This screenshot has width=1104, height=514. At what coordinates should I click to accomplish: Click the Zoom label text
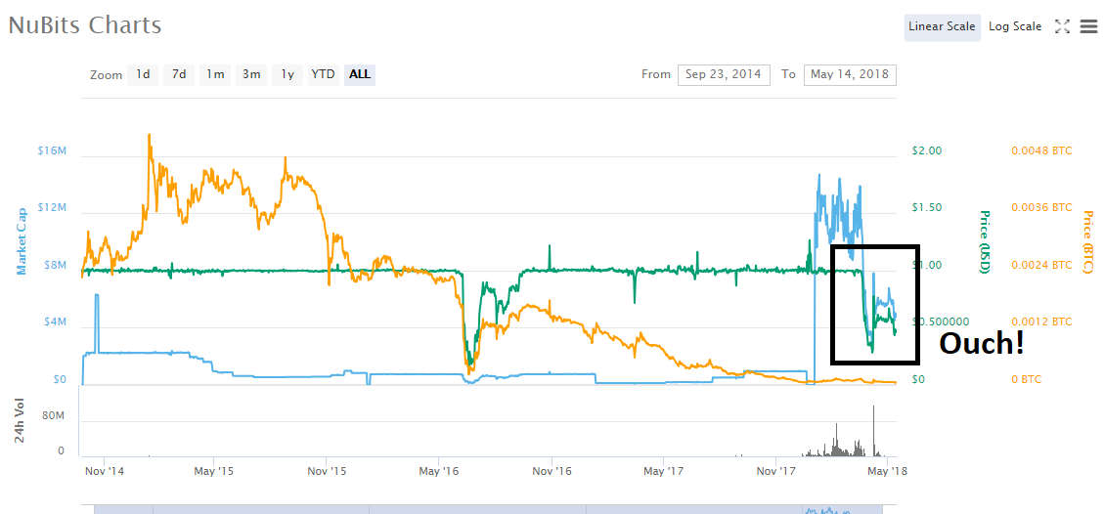coord(106,74)
